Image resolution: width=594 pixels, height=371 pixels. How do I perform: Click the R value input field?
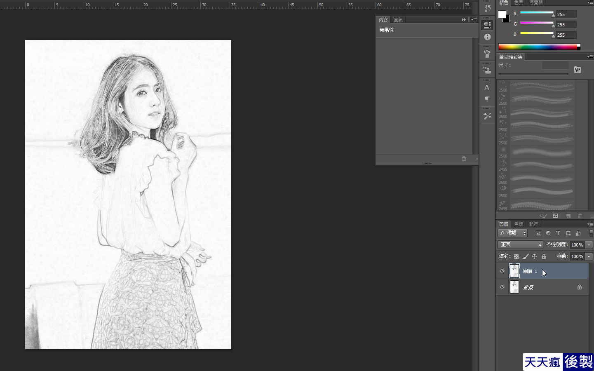point(566,14)
